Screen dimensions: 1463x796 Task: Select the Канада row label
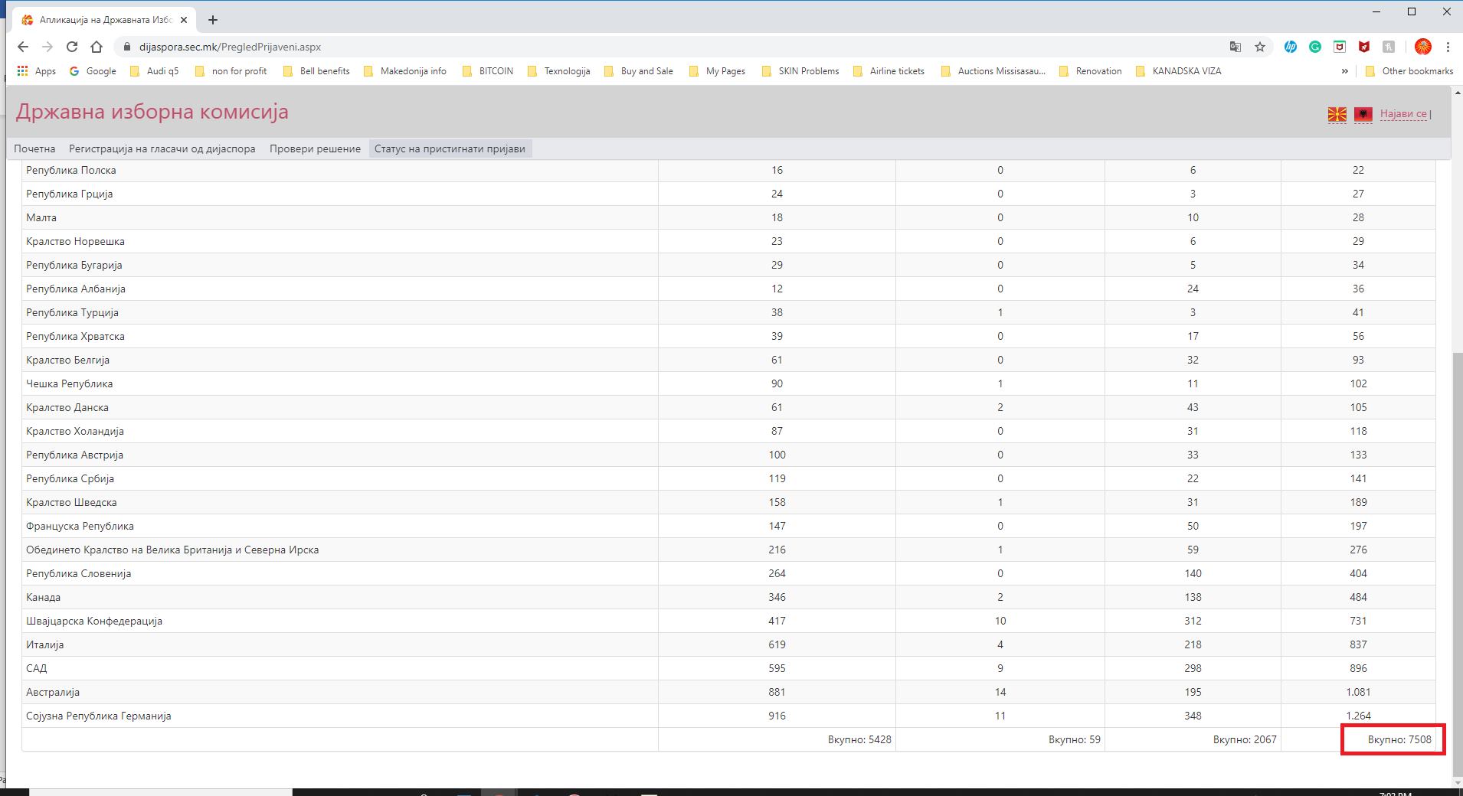click(43, 597)
